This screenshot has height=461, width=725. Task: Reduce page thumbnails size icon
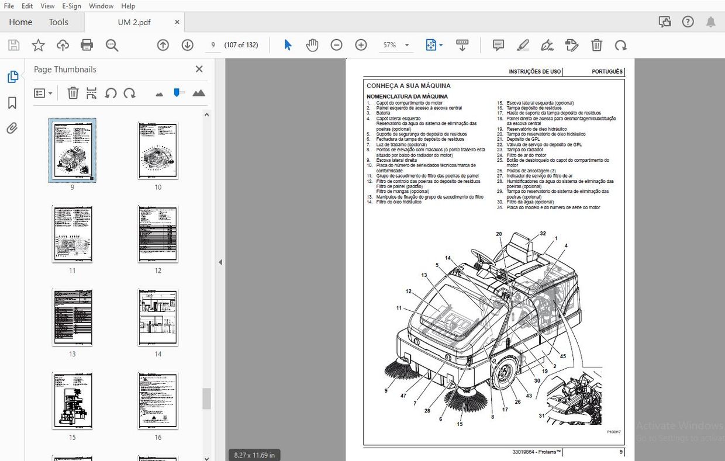158,93
